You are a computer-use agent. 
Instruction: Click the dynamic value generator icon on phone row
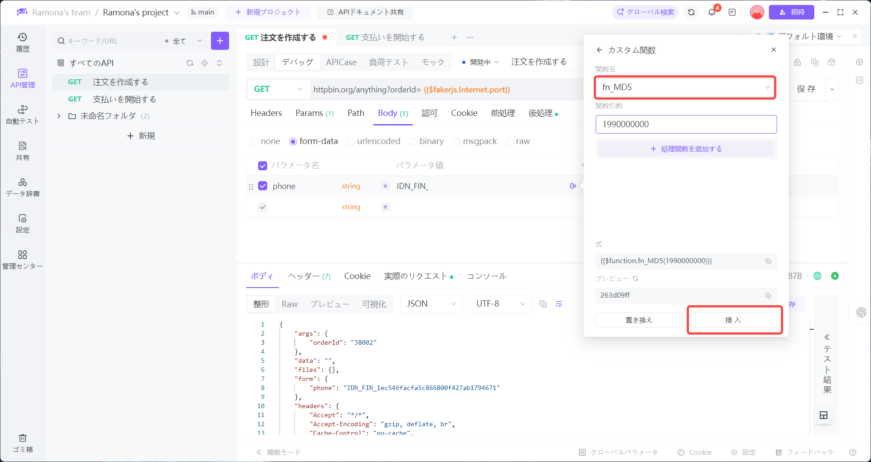(573, 186)
